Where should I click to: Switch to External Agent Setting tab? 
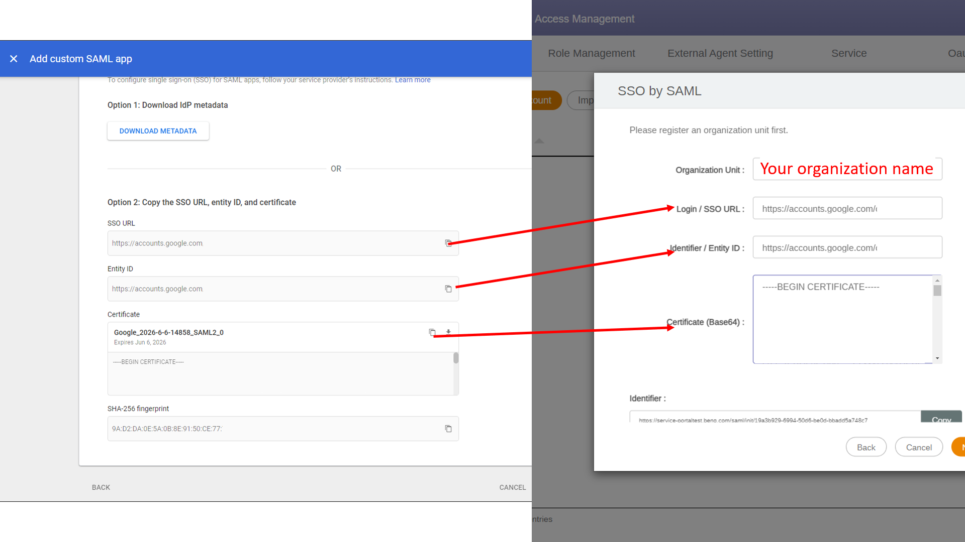[720, 53]
